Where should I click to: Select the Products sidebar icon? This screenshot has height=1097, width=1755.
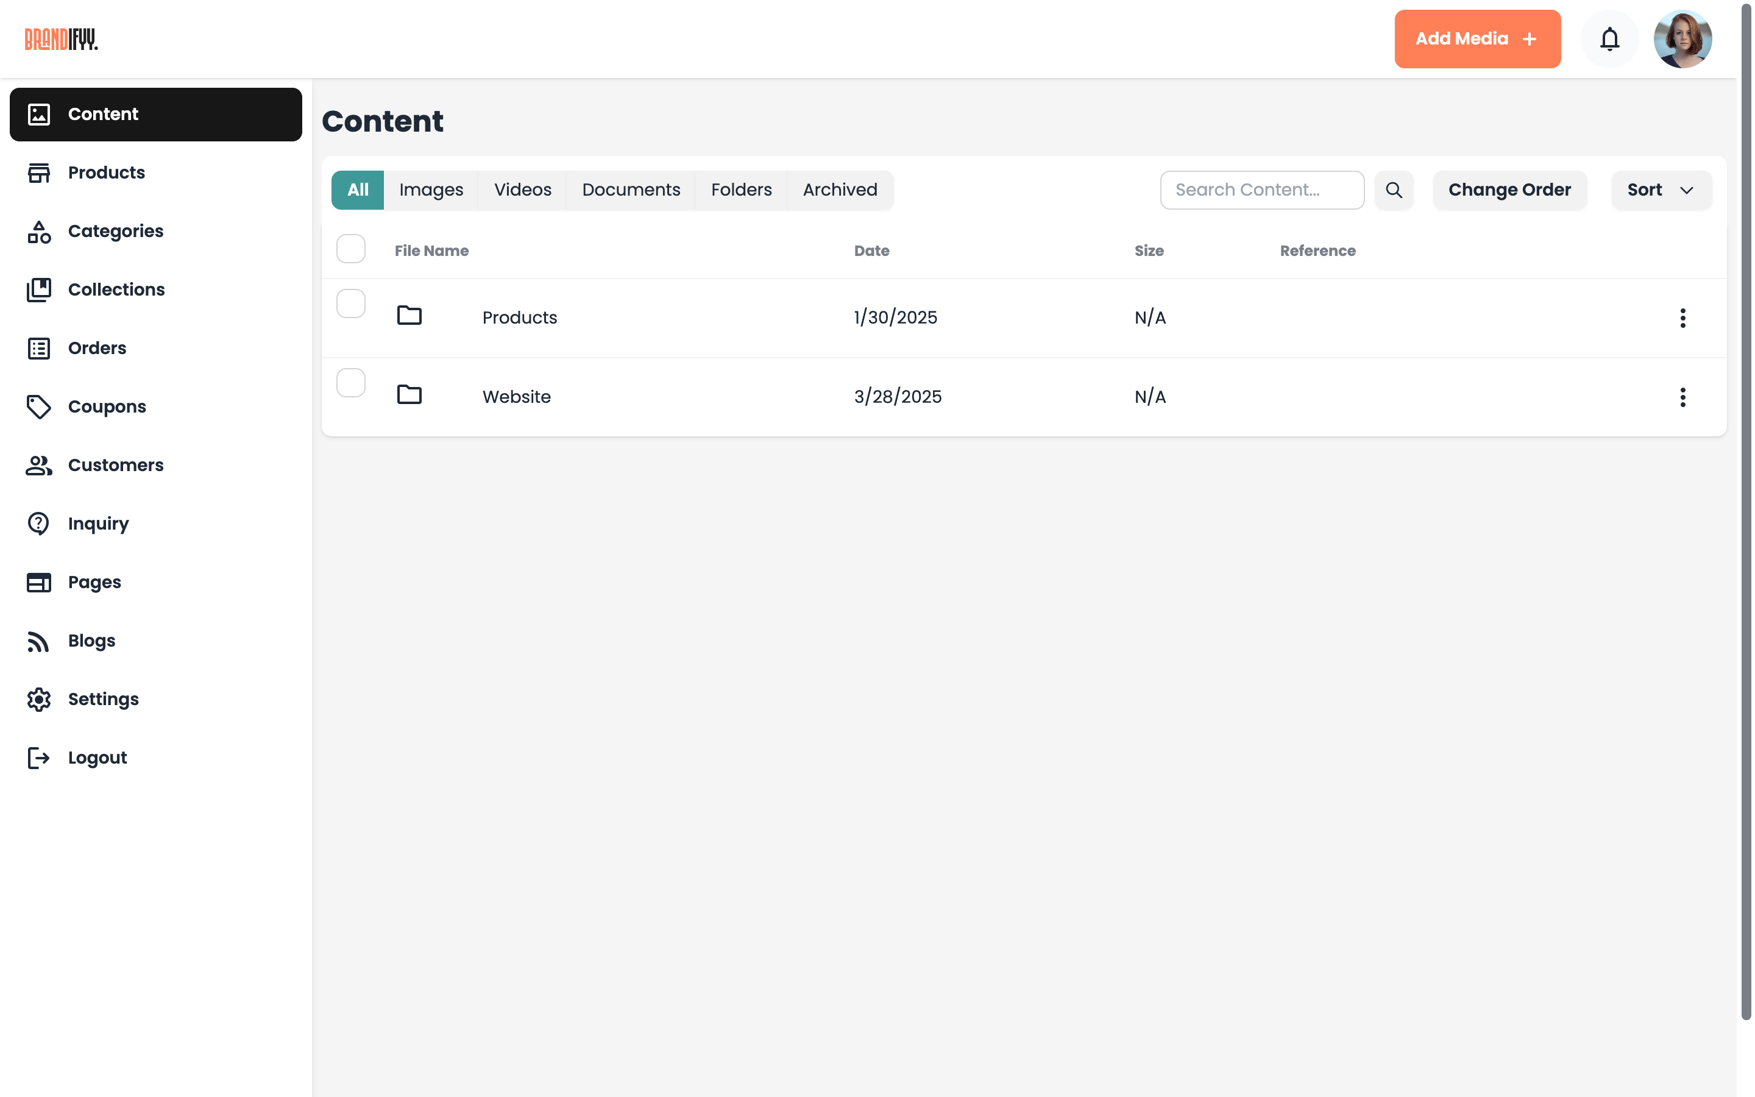pyautogui.click(x=38, y=172)
